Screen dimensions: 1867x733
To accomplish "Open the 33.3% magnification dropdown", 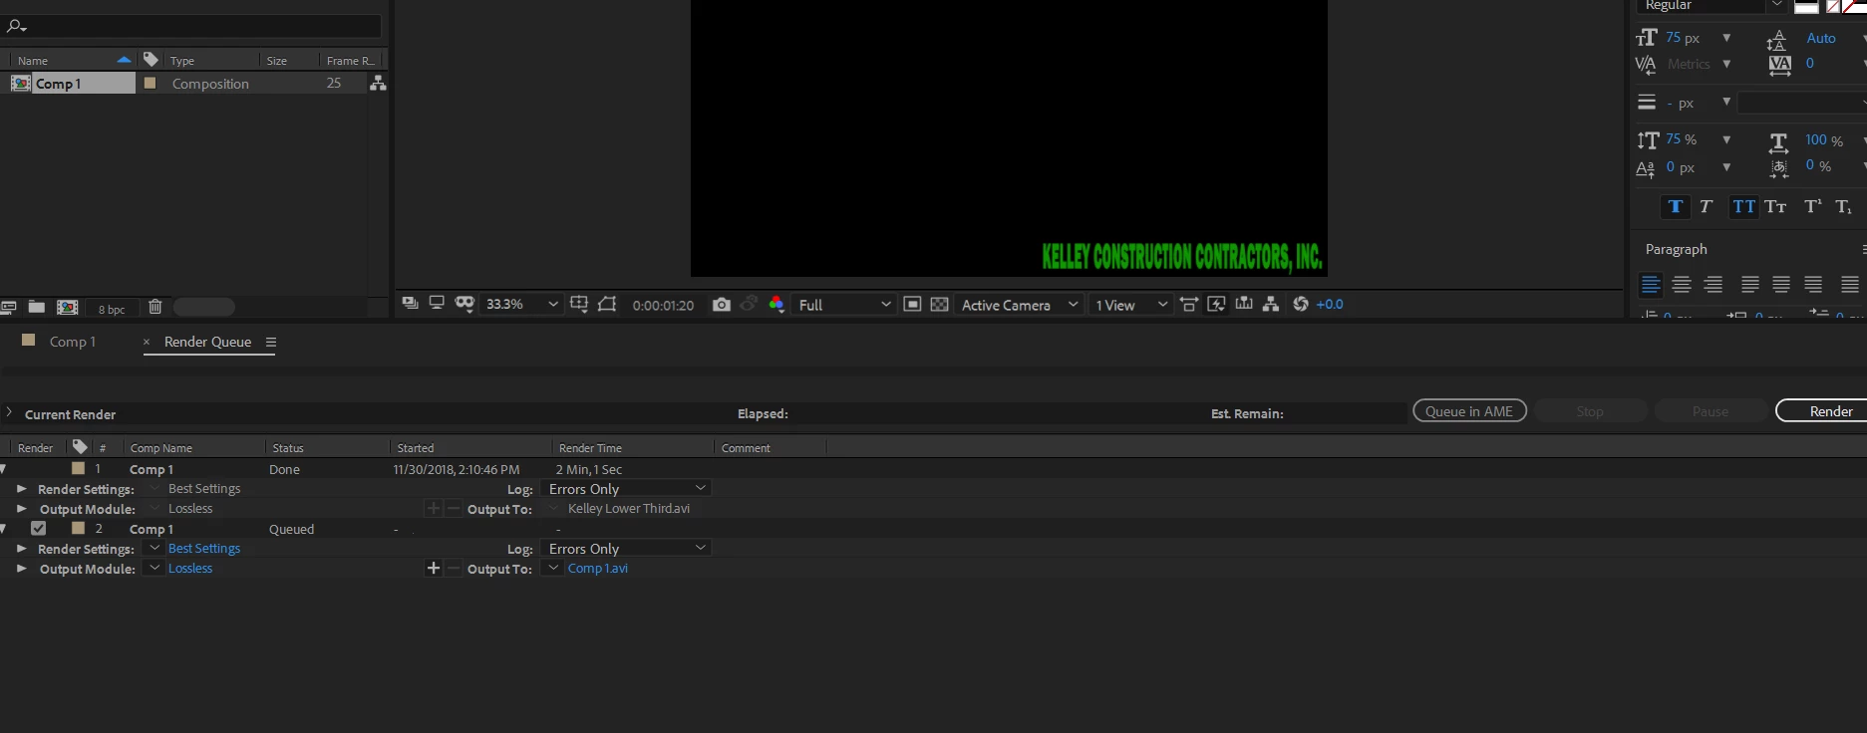I will (521, 304).
